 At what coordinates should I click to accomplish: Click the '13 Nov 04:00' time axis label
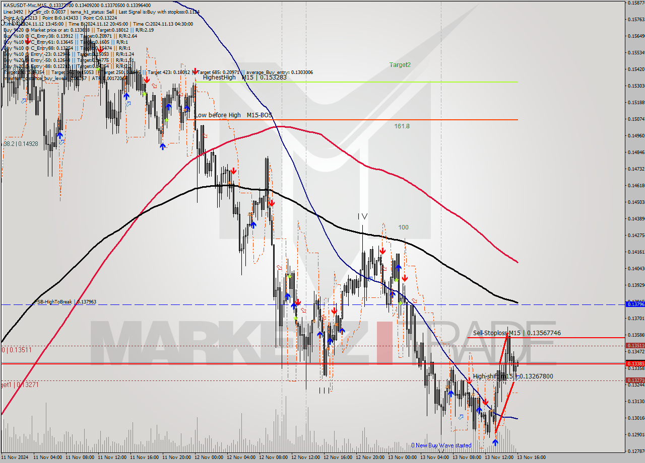tap(434, 458)
